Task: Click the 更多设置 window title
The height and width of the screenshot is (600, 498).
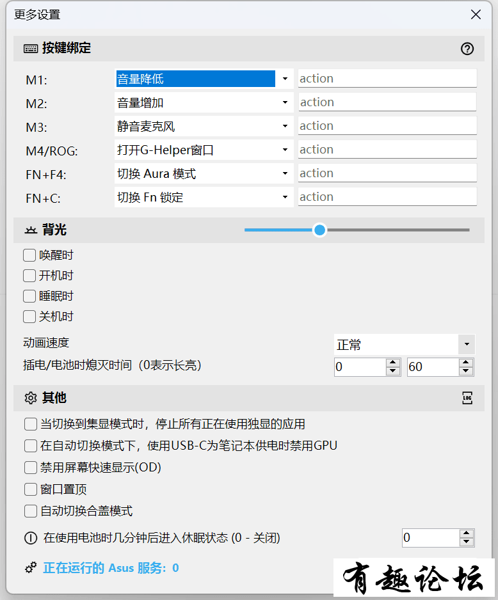Action: (37, 15)
